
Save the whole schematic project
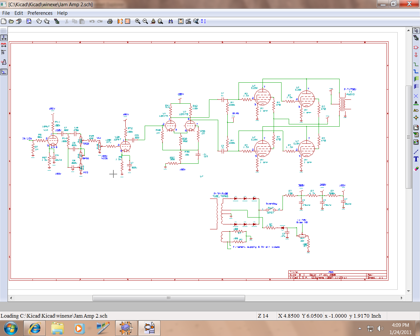click(19, 21)
